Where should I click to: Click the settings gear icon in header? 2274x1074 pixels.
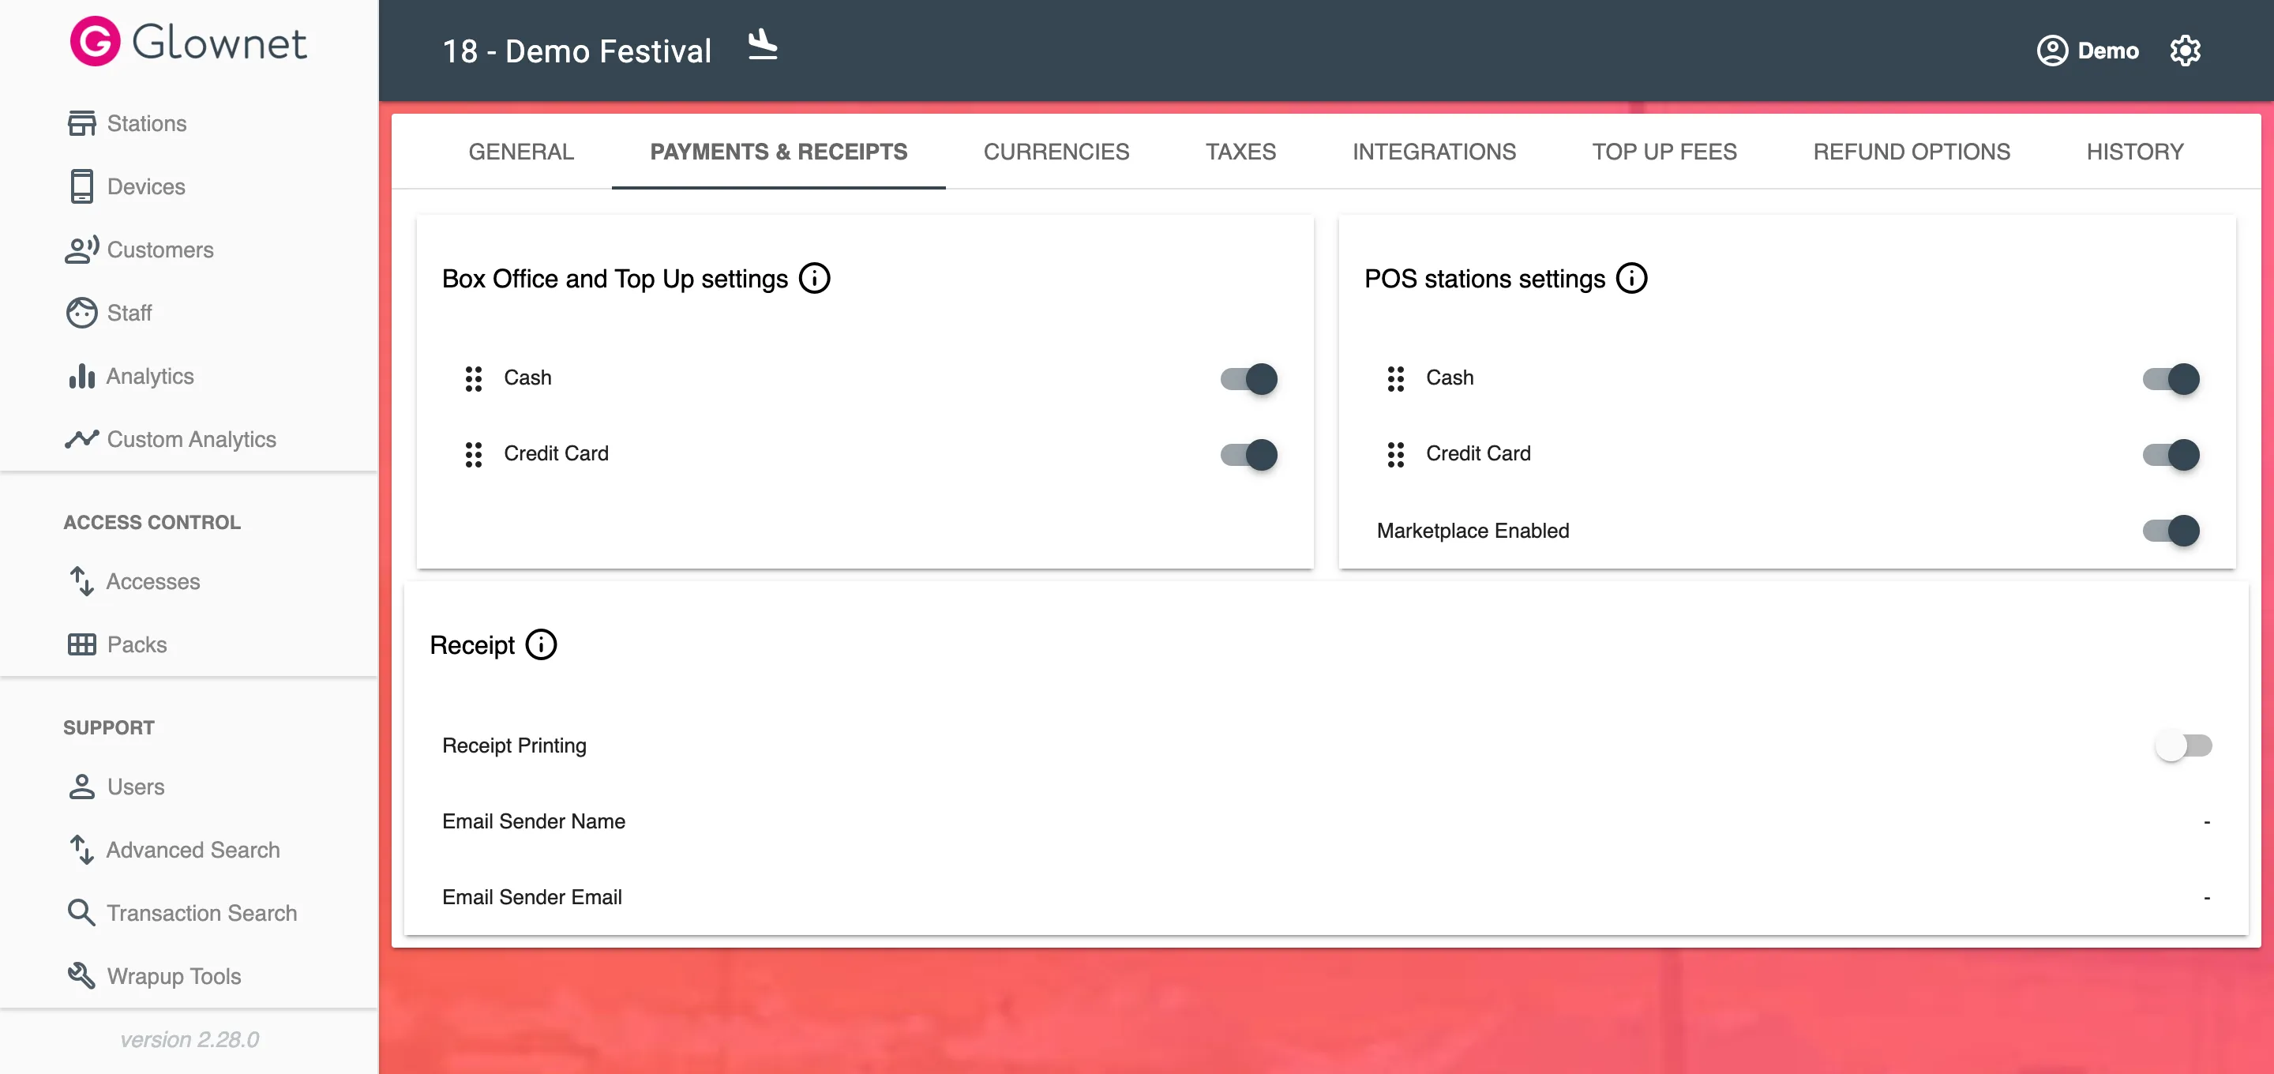click(x=2184, y=51)
